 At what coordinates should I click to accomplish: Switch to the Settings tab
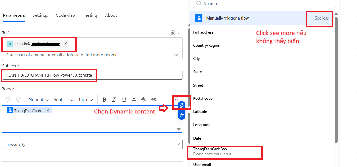click(40, 15)
